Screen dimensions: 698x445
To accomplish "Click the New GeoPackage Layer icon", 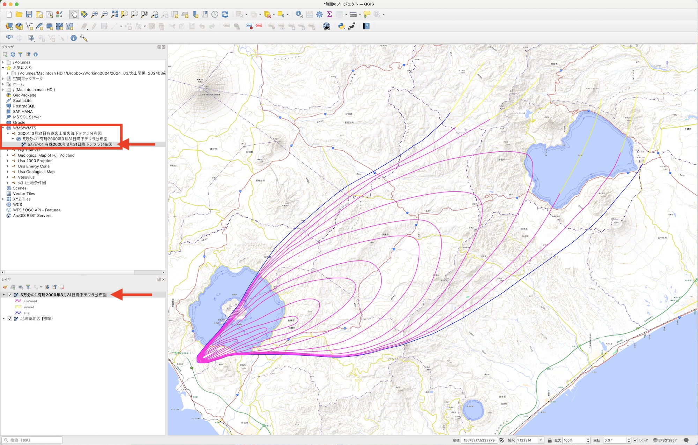I will 19,26.
